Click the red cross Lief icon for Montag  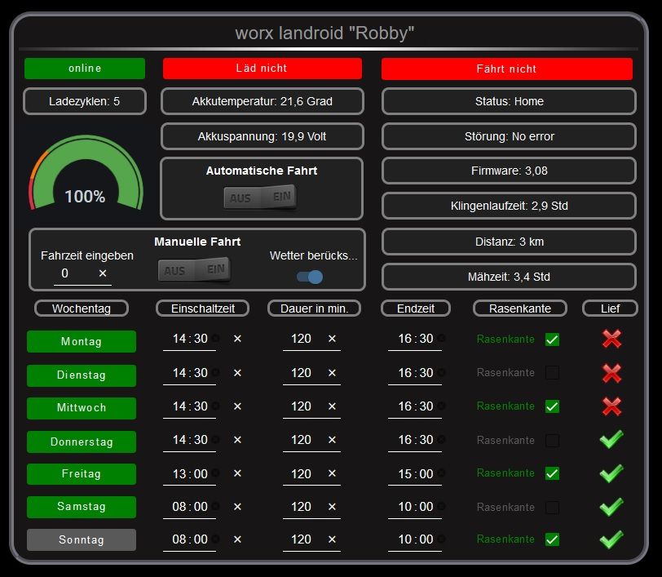pyautogui.click(x=611, y=339)
